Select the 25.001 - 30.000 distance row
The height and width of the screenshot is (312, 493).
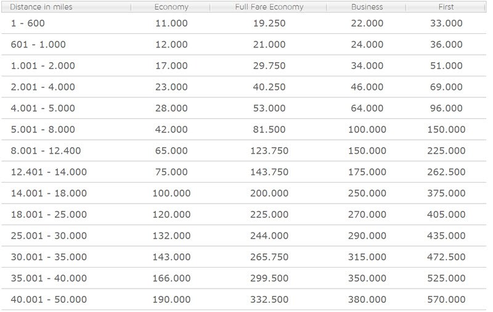pos(243,236)
